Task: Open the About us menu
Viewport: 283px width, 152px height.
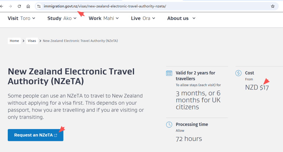Action: (x=181, y=18)
